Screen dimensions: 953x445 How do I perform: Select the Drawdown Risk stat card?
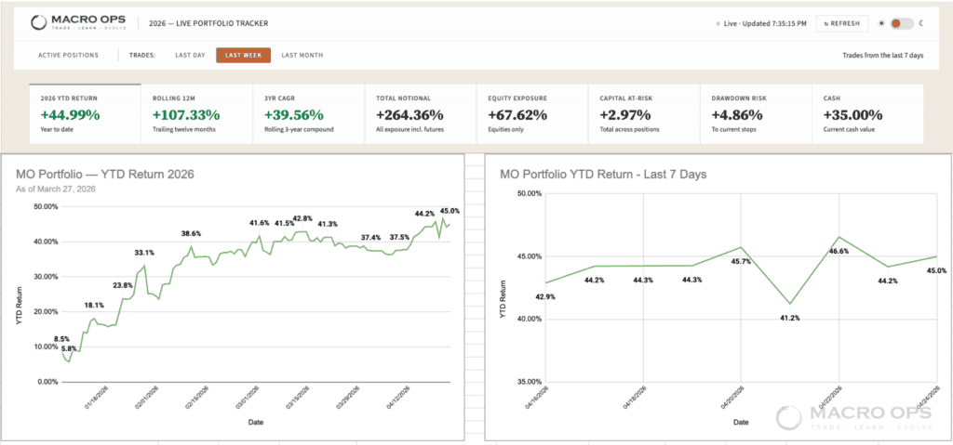click(757, 113)
